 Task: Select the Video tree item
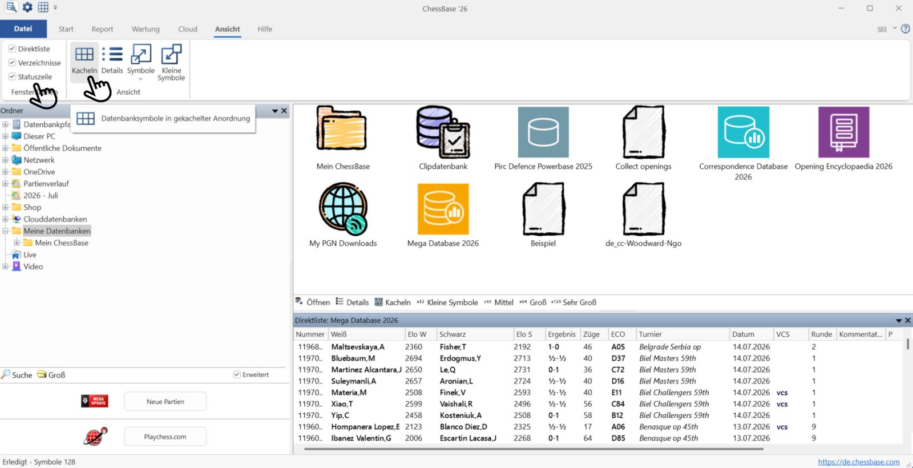[33, 267]
